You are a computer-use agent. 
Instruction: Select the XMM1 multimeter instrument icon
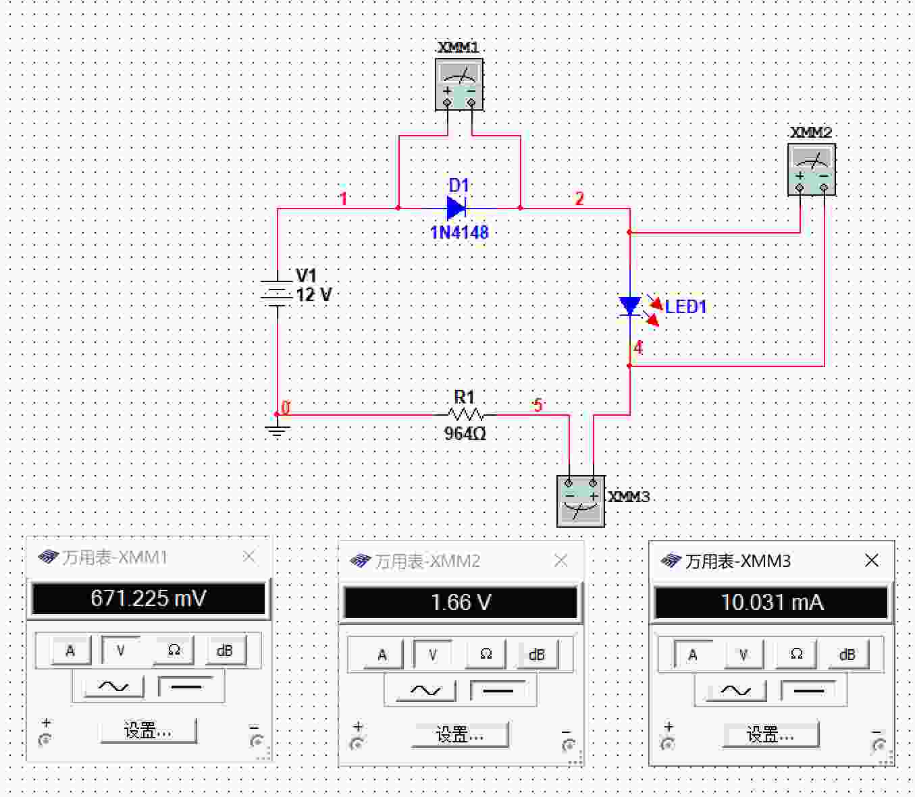(459, 84)
